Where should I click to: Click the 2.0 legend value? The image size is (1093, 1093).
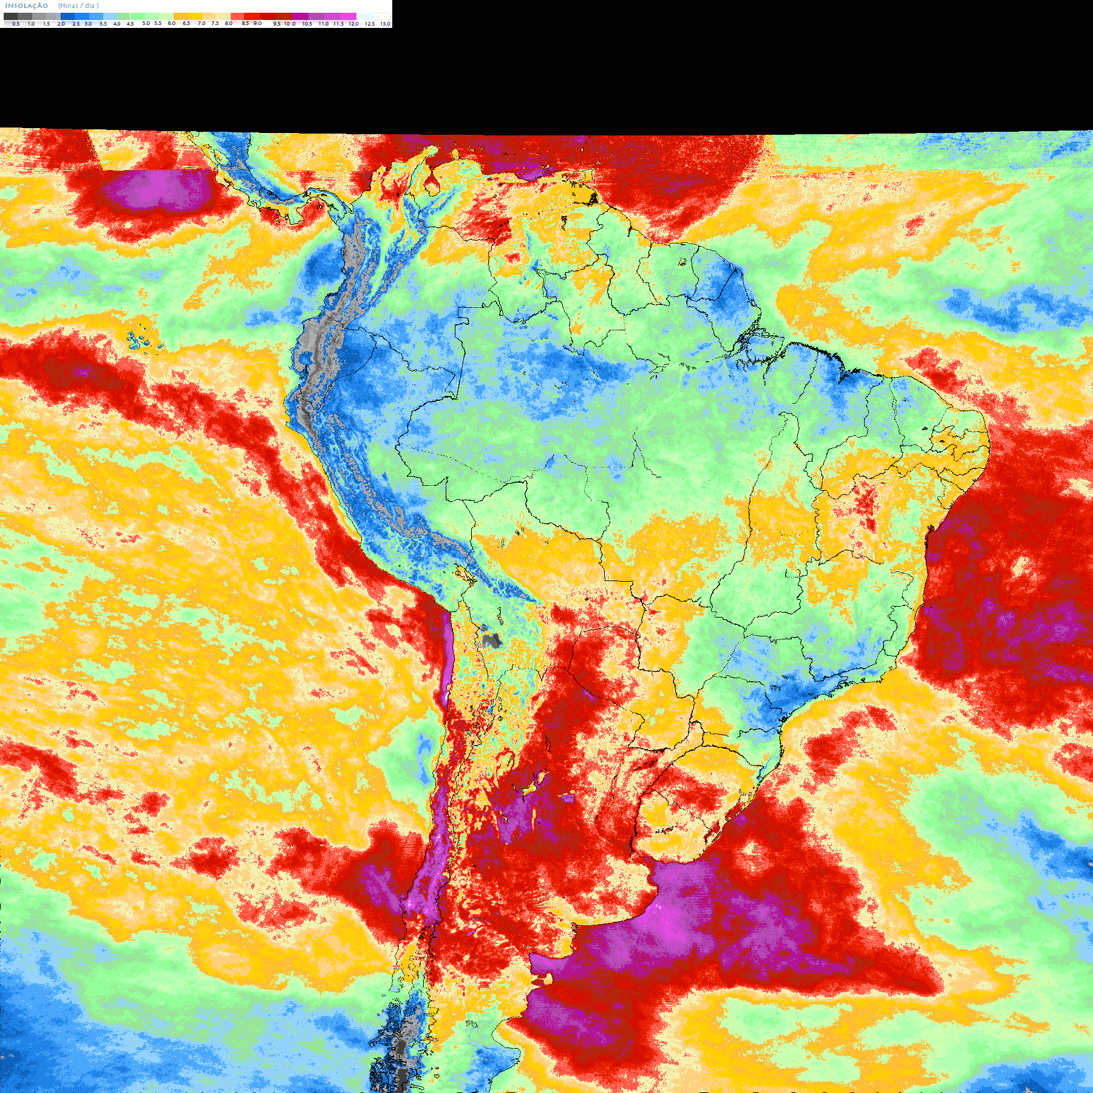coord(61,24)
